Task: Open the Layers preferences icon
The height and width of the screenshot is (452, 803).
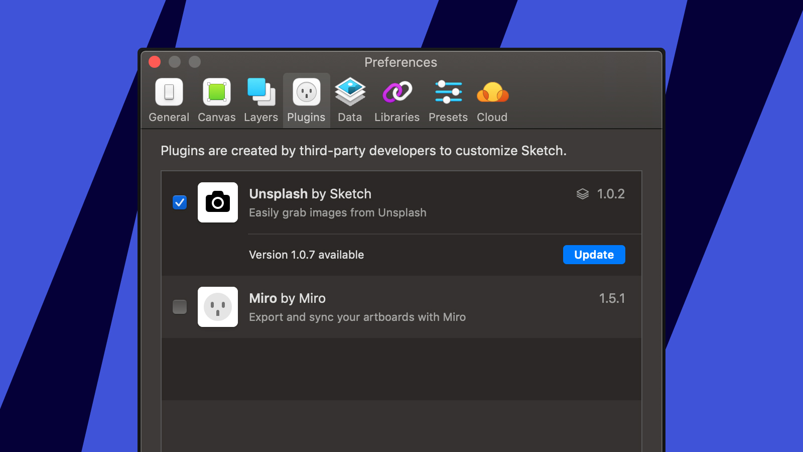Action: pos(261,92)
